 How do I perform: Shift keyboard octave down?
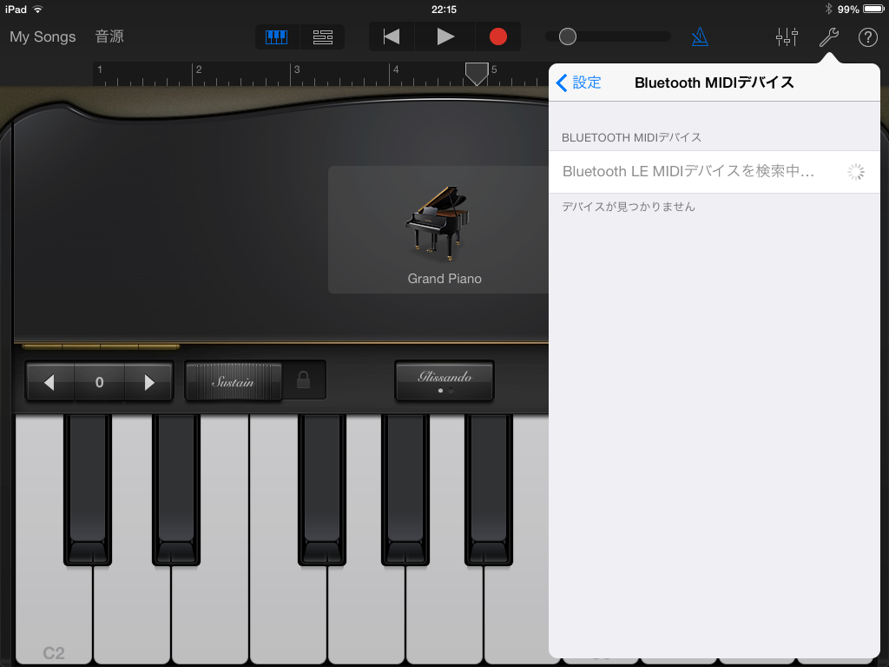(x=49, y=382)
